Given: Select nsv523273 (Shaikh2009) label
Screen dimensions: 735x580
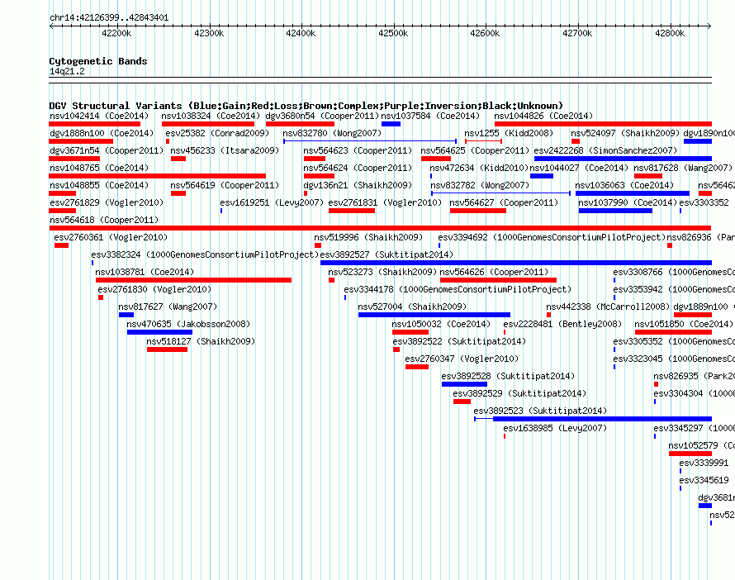Looking at the screenshot, I should 382,272.
